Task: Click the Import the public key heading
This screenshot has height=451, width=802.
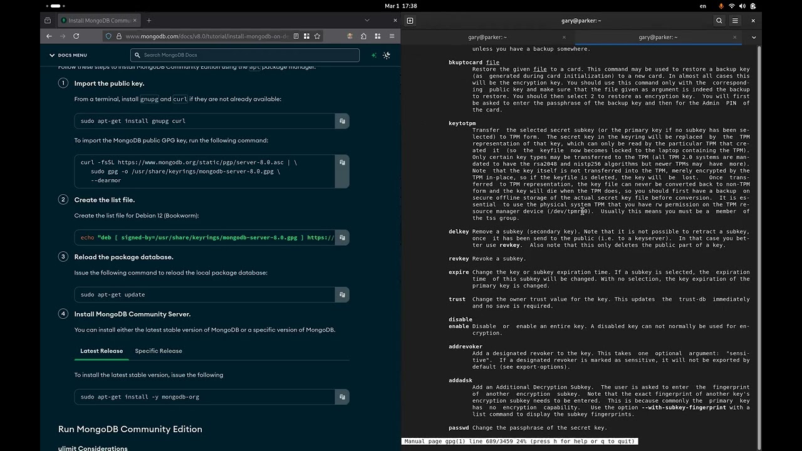Action: tap(109, 83)
